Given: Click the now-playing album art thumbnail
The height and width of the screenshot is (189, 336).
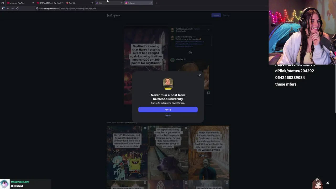Looking at the screenshot, I should pos(5,184).
